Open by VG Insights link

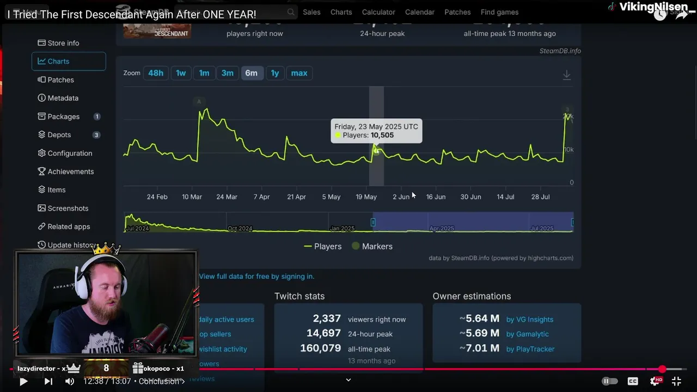[x=530, y=320]
